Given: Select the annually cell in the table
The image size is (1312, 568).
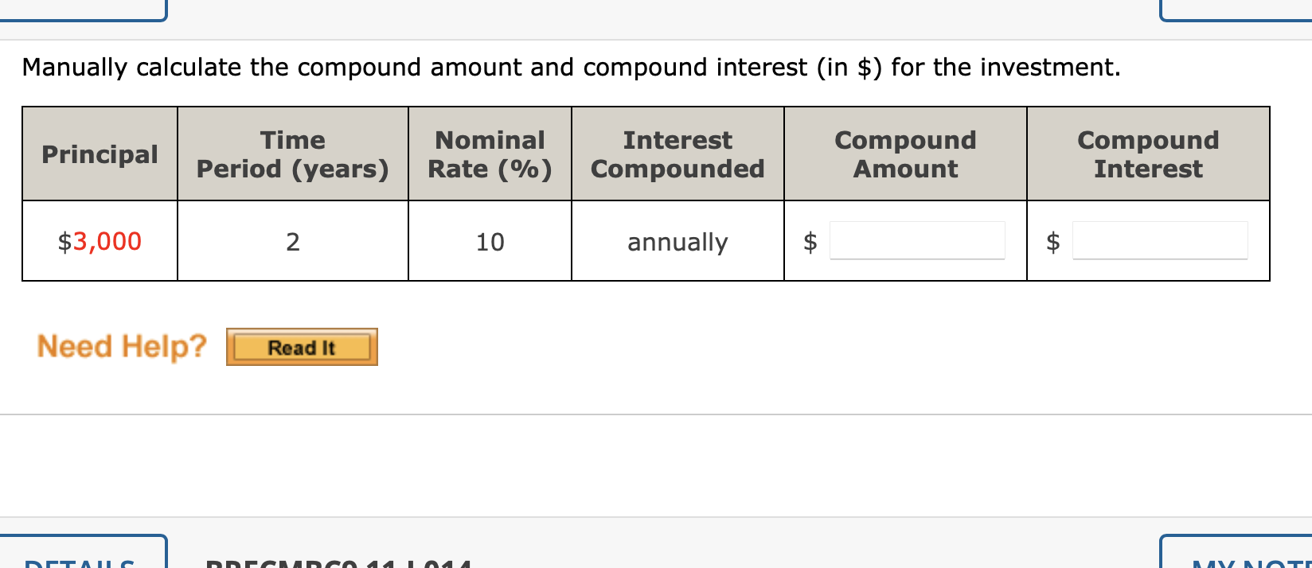Looking at the screenshot, I should [x=677, y=242].
